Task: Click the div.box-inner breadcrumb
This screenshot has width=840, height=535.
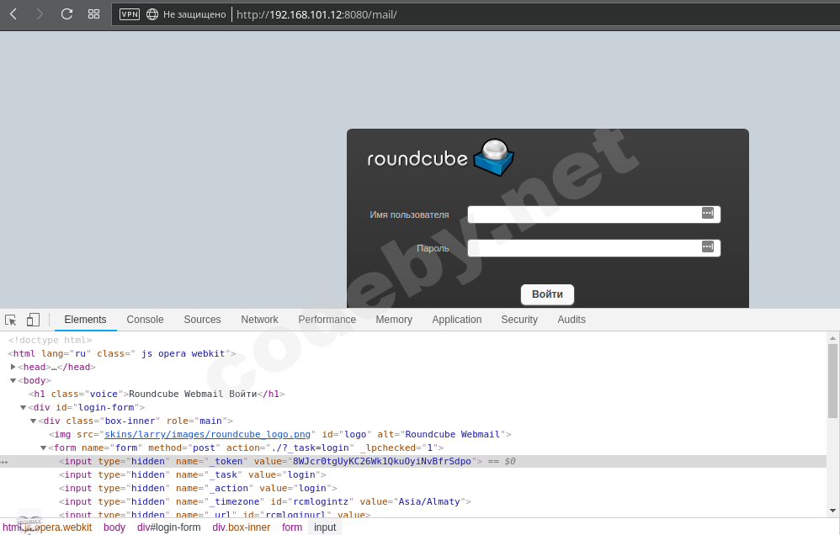Action: (x=241, y=527)
